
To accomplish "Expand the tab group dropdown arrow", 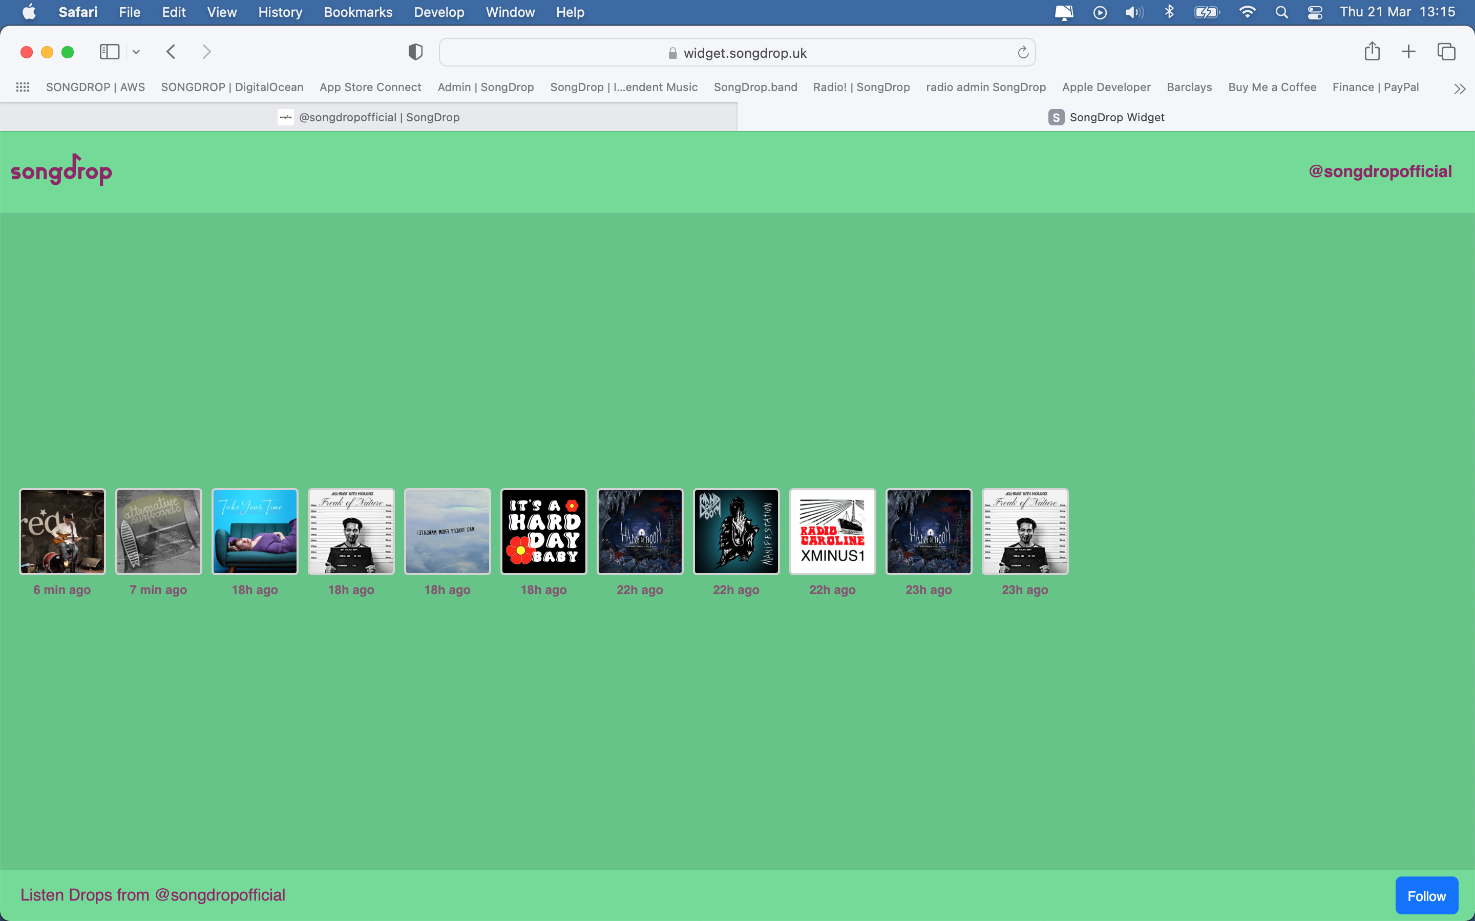I will click(x=137, y=52).
